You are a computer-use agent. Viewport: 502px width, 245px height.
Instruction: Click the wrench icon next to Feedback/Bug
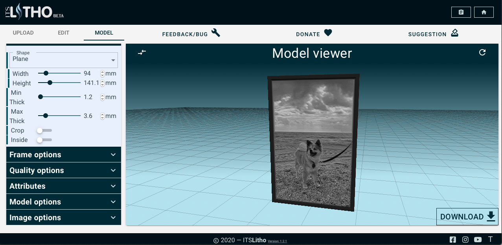point(215,33)
